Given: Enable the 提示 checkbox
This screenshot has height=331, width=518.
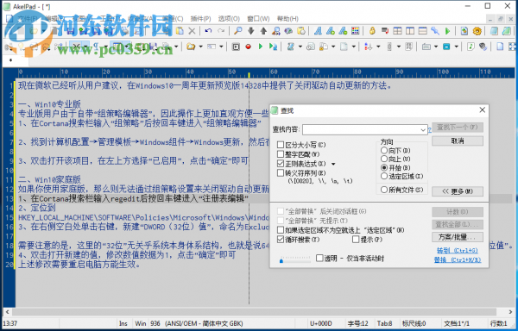Looking at the screenshot, I should 356,240.
